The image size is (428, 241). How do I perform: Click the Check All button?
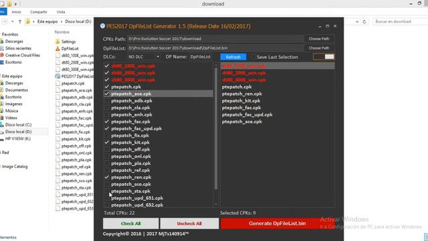pos(131,223)
